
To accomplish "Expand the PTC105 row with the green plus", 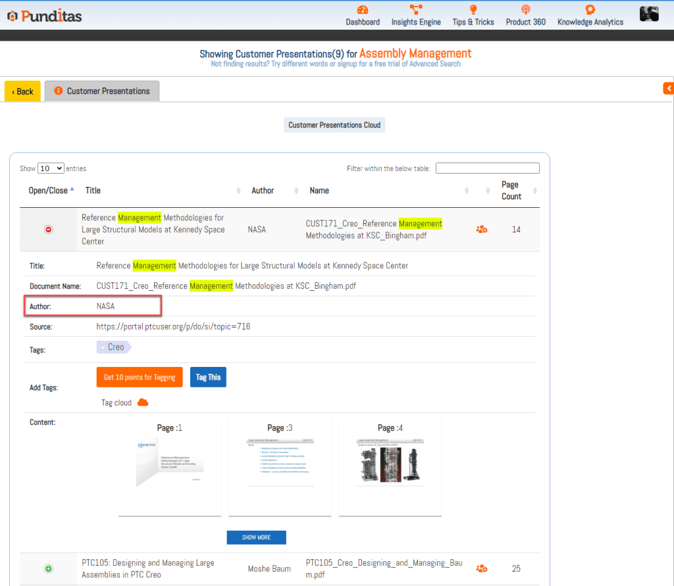I will 48,568.
